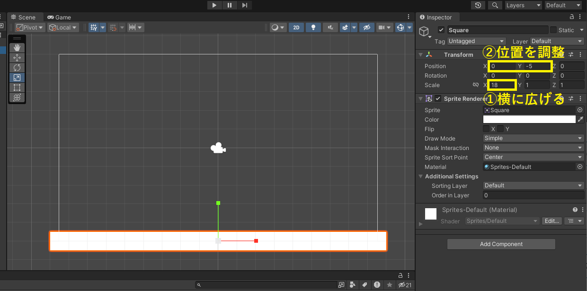
Task: Open the scene search with the magnifier icon
Action: 495,5
